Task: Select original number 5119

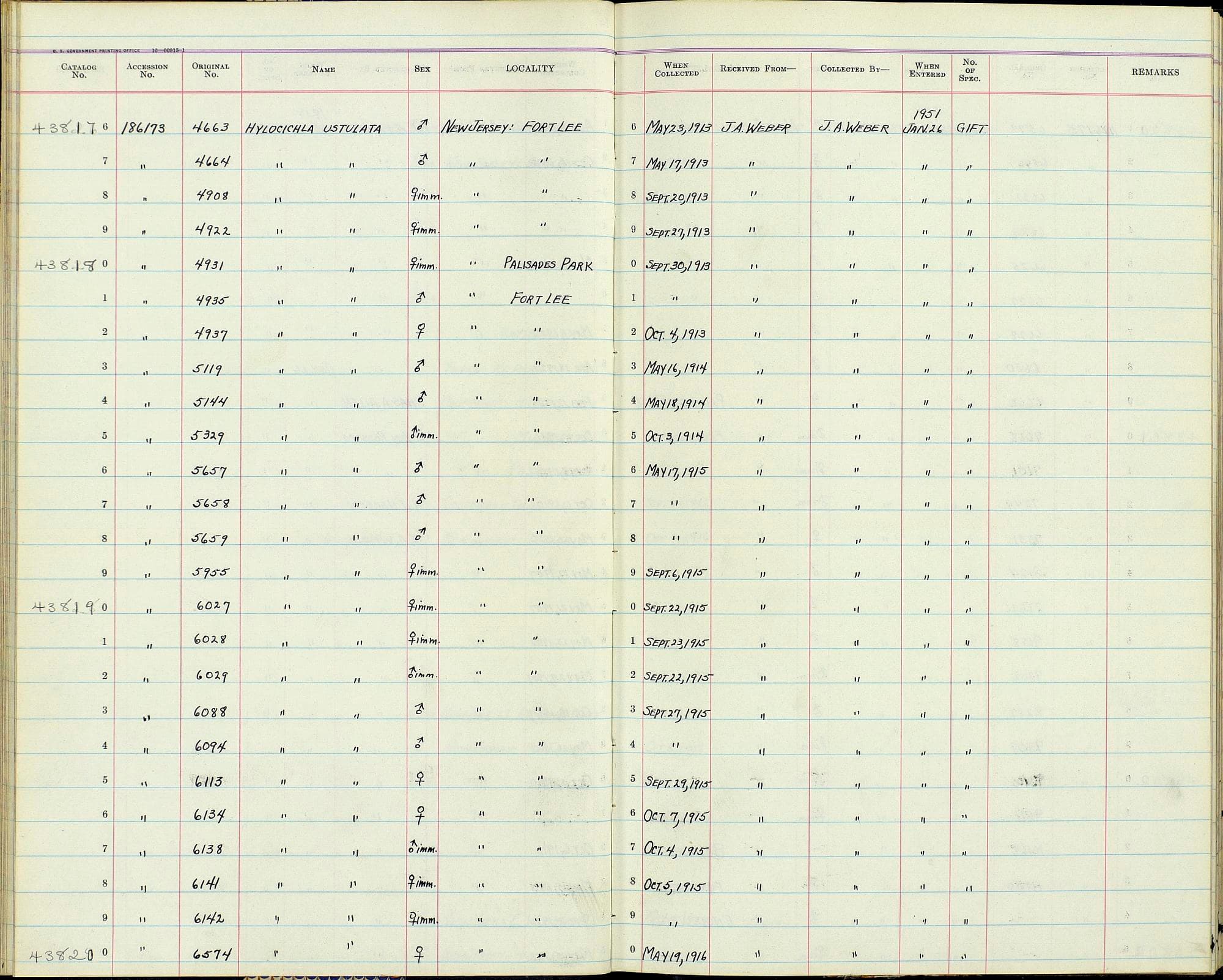Action: (208, 369)
